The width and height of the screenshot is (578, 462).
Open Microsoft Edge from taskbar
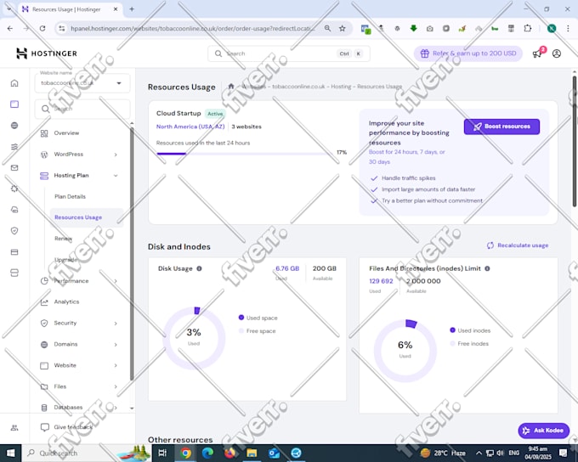pyautogui.click(x=207, y=453)
